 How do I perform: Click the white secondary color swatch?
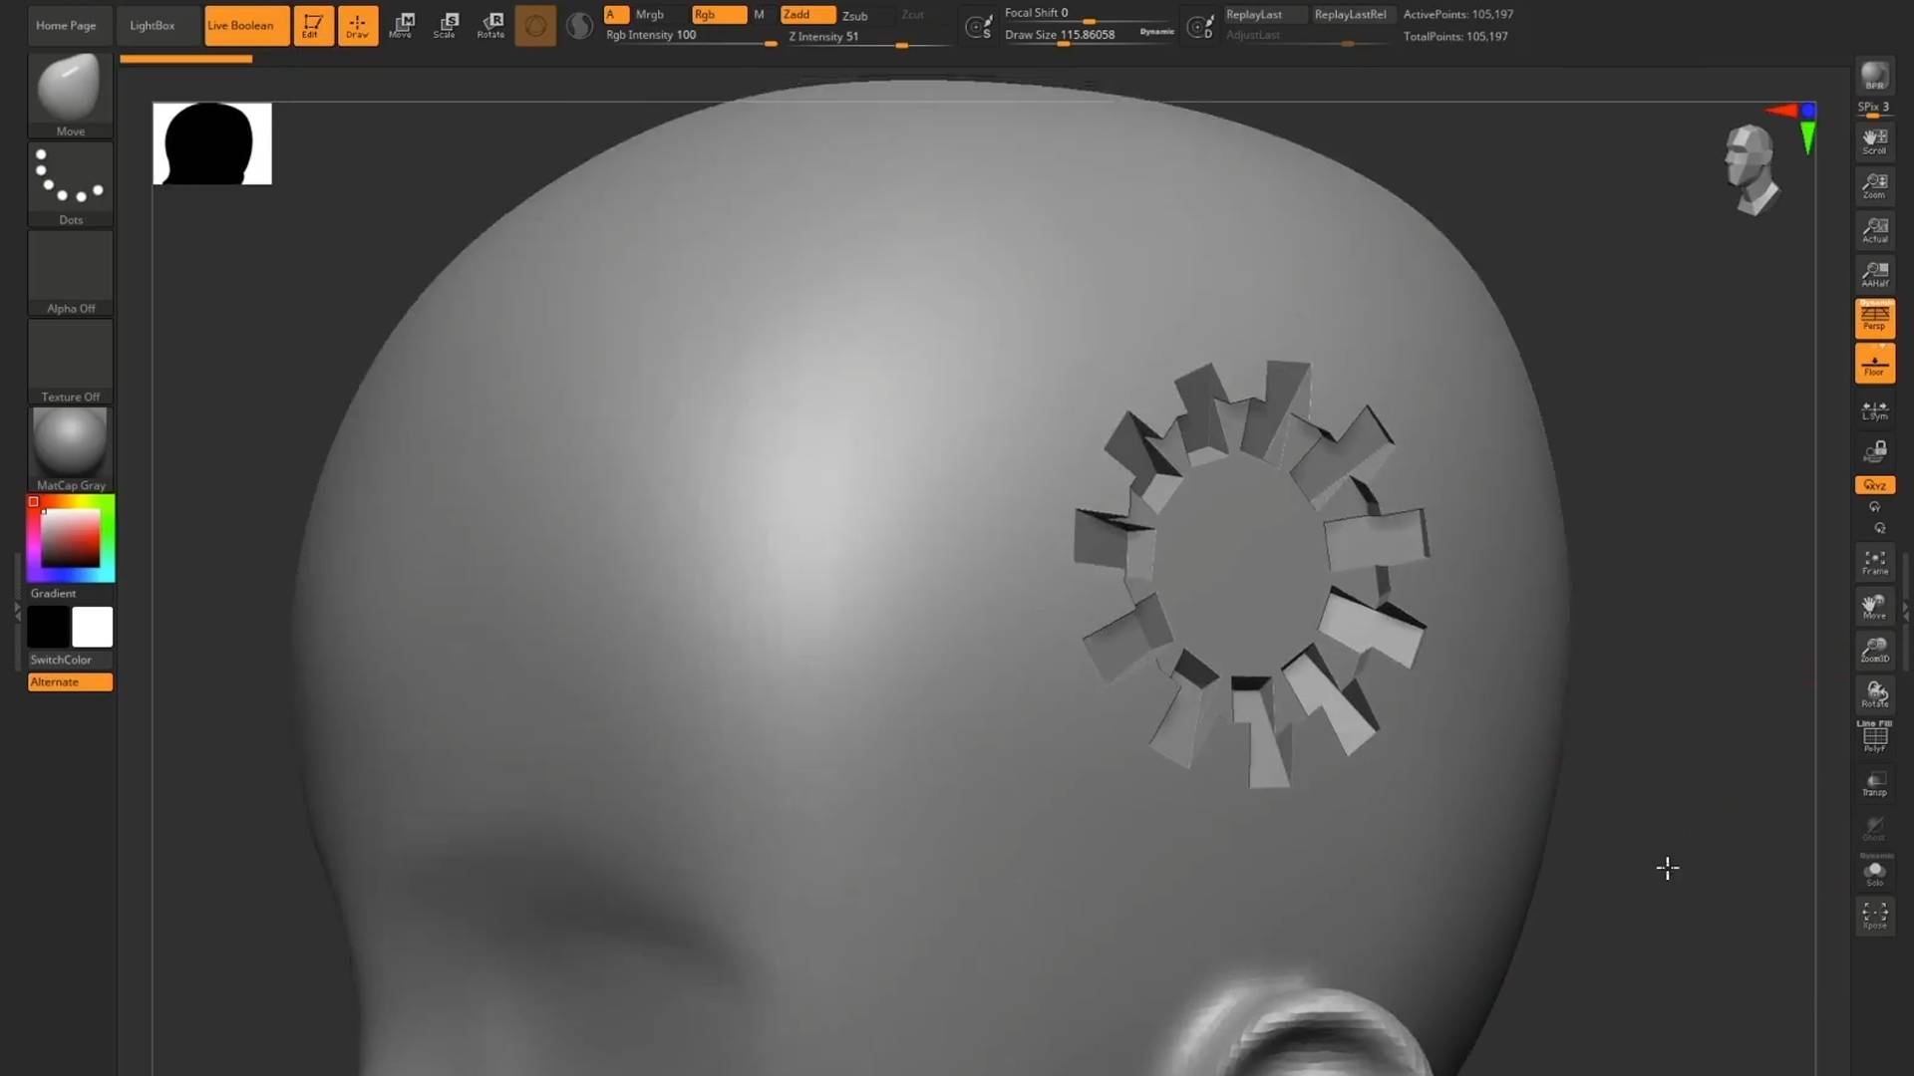(x=92, y=628)
